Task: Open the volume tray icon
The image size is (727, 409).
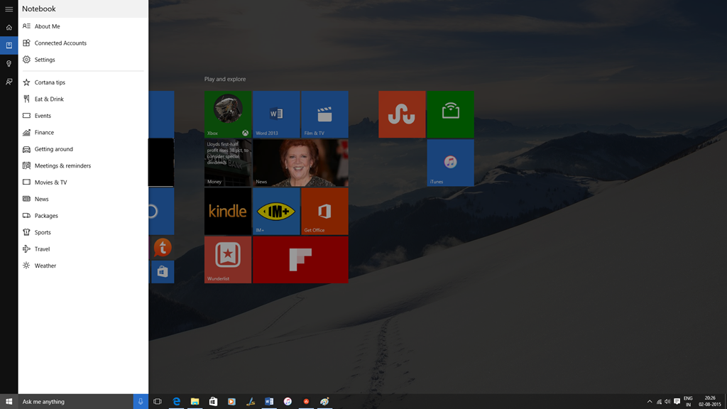Action: click(667, 402)
